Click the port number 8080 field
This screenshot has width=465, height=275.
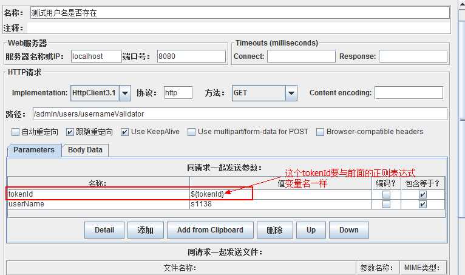click(x=191, y=56)
